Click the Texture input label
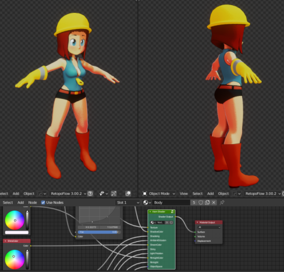The height and width of the screenshot is (272, 284). (154, 227)
